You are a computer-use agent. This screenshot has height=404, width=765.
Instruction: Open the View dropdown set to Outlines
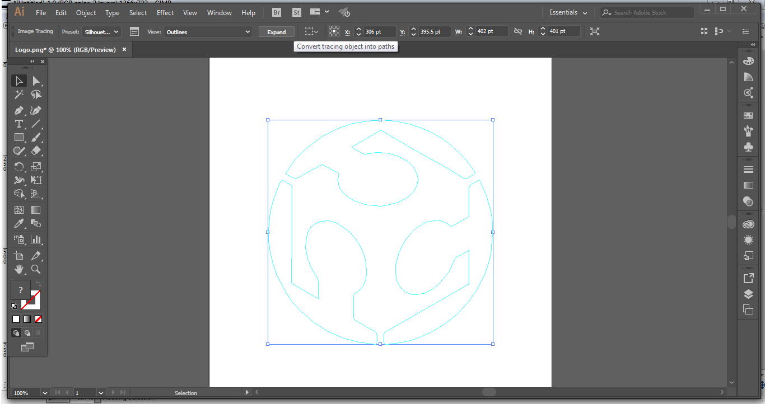[x=208, y=32]
